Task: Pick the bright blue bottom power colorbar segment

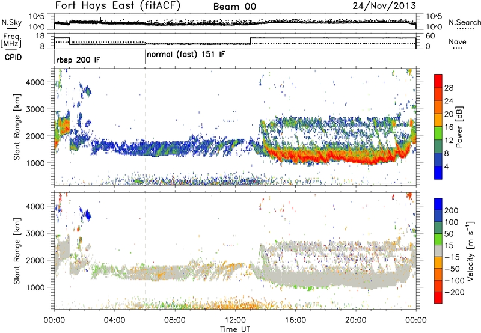Action: coord(438,173)
